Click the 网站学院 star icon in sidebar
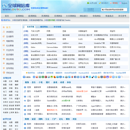The height and width of the screenshot is (130, 130). click(4, 64)
